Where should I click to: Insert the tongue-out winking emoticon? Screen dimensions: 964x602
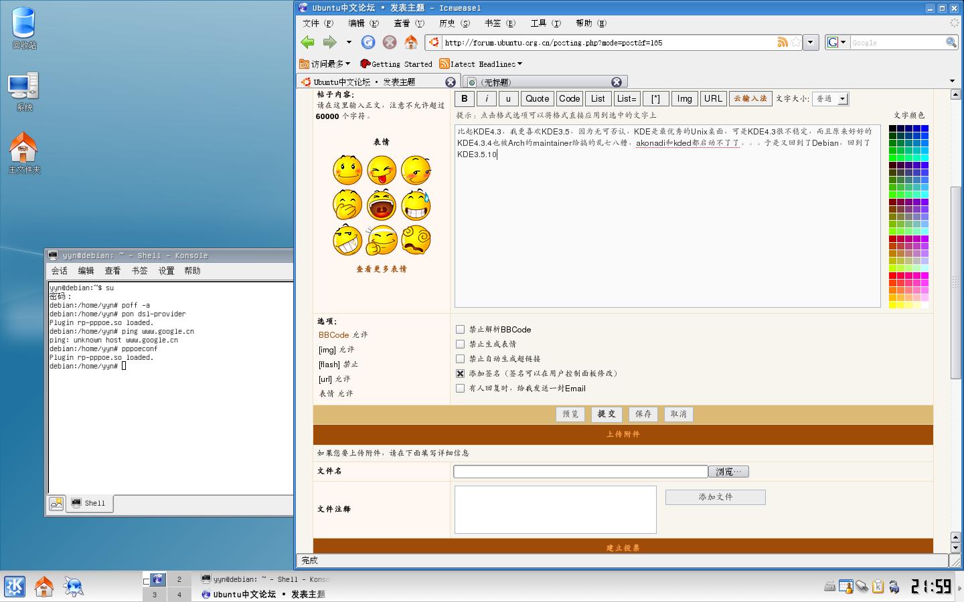pos(382,170)
